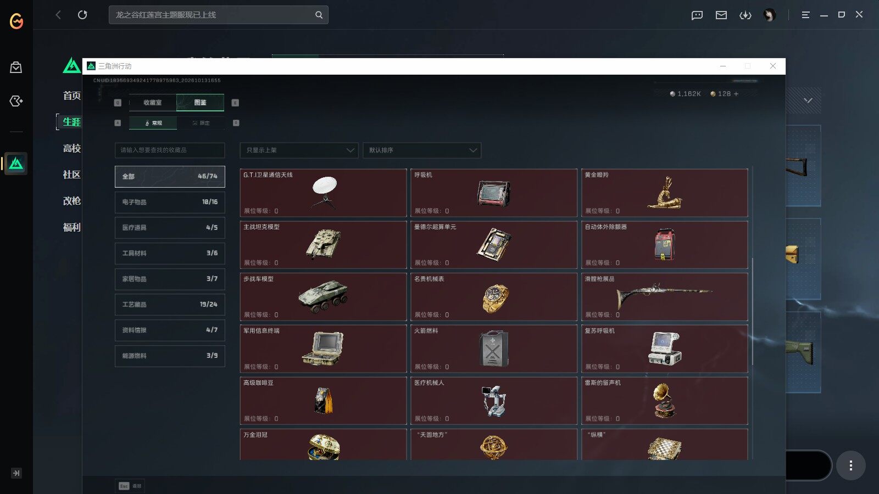
Task: Expand the chevron panel on the right
Action: 808,100
